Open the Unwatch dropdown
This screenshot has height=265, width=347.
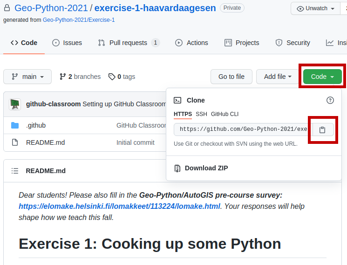coord(316,9)
